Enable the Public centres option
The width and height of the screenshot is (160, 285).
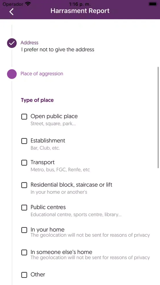point(24,207)
